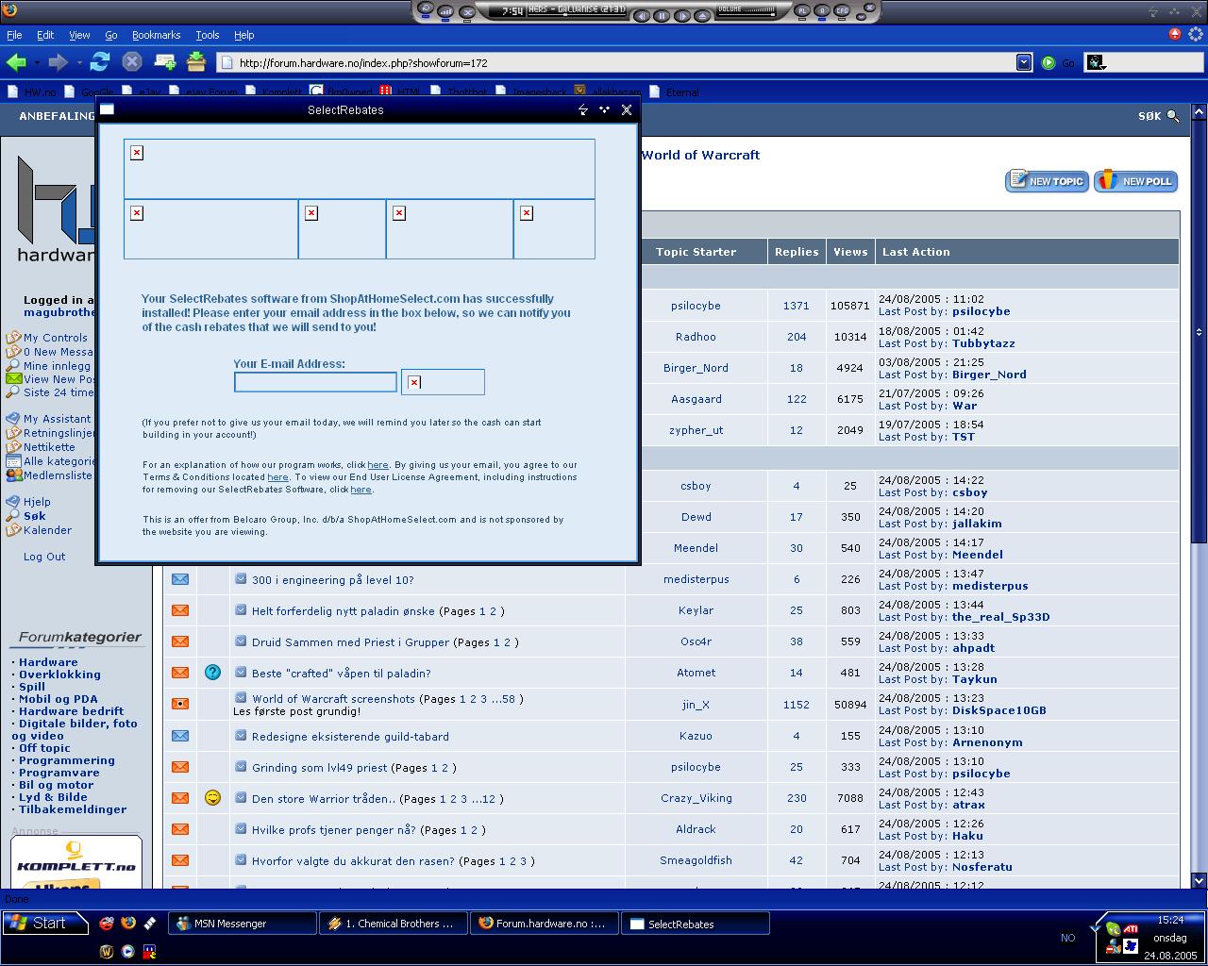Open the last post by DiskSpace10GB
Image resolution: width=1208 pixels, height=966 pixels.
(998, 711)
